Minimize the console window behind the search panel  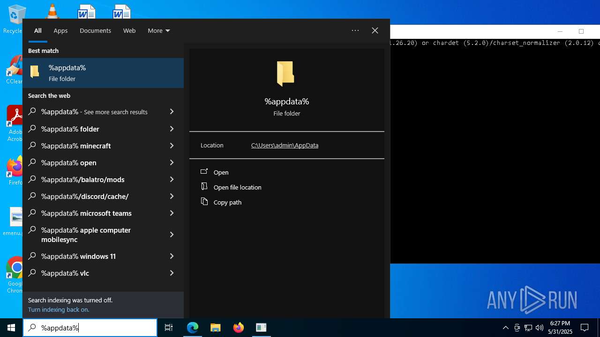[560, 31]
